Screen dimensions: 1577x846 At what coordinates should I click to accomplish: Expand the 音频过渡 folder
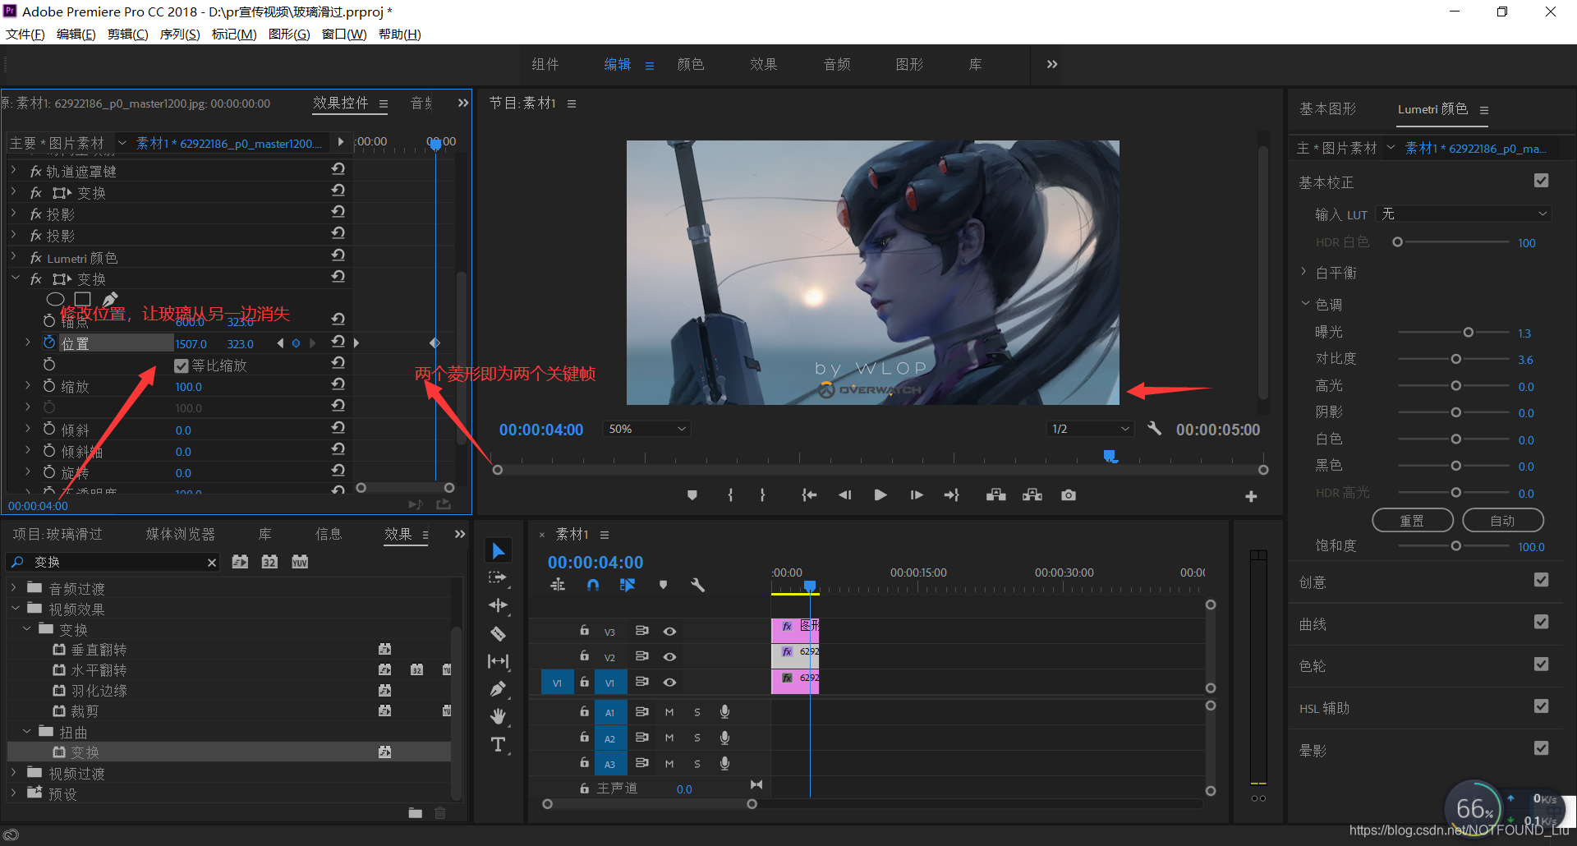[14, 588]
